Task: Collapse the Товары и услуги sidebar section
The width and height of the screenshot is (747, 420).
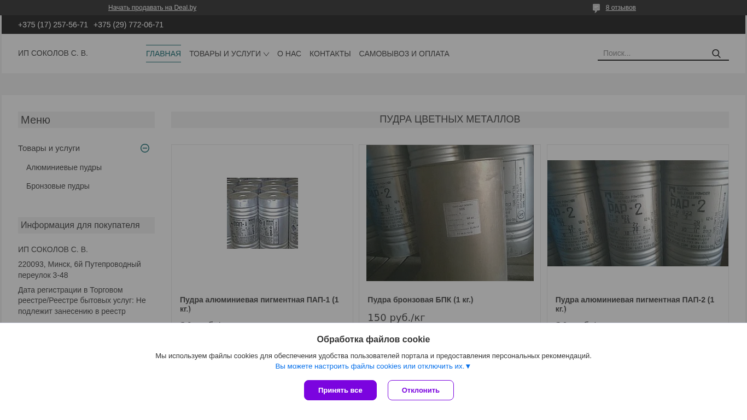Action: click(145, 148)
